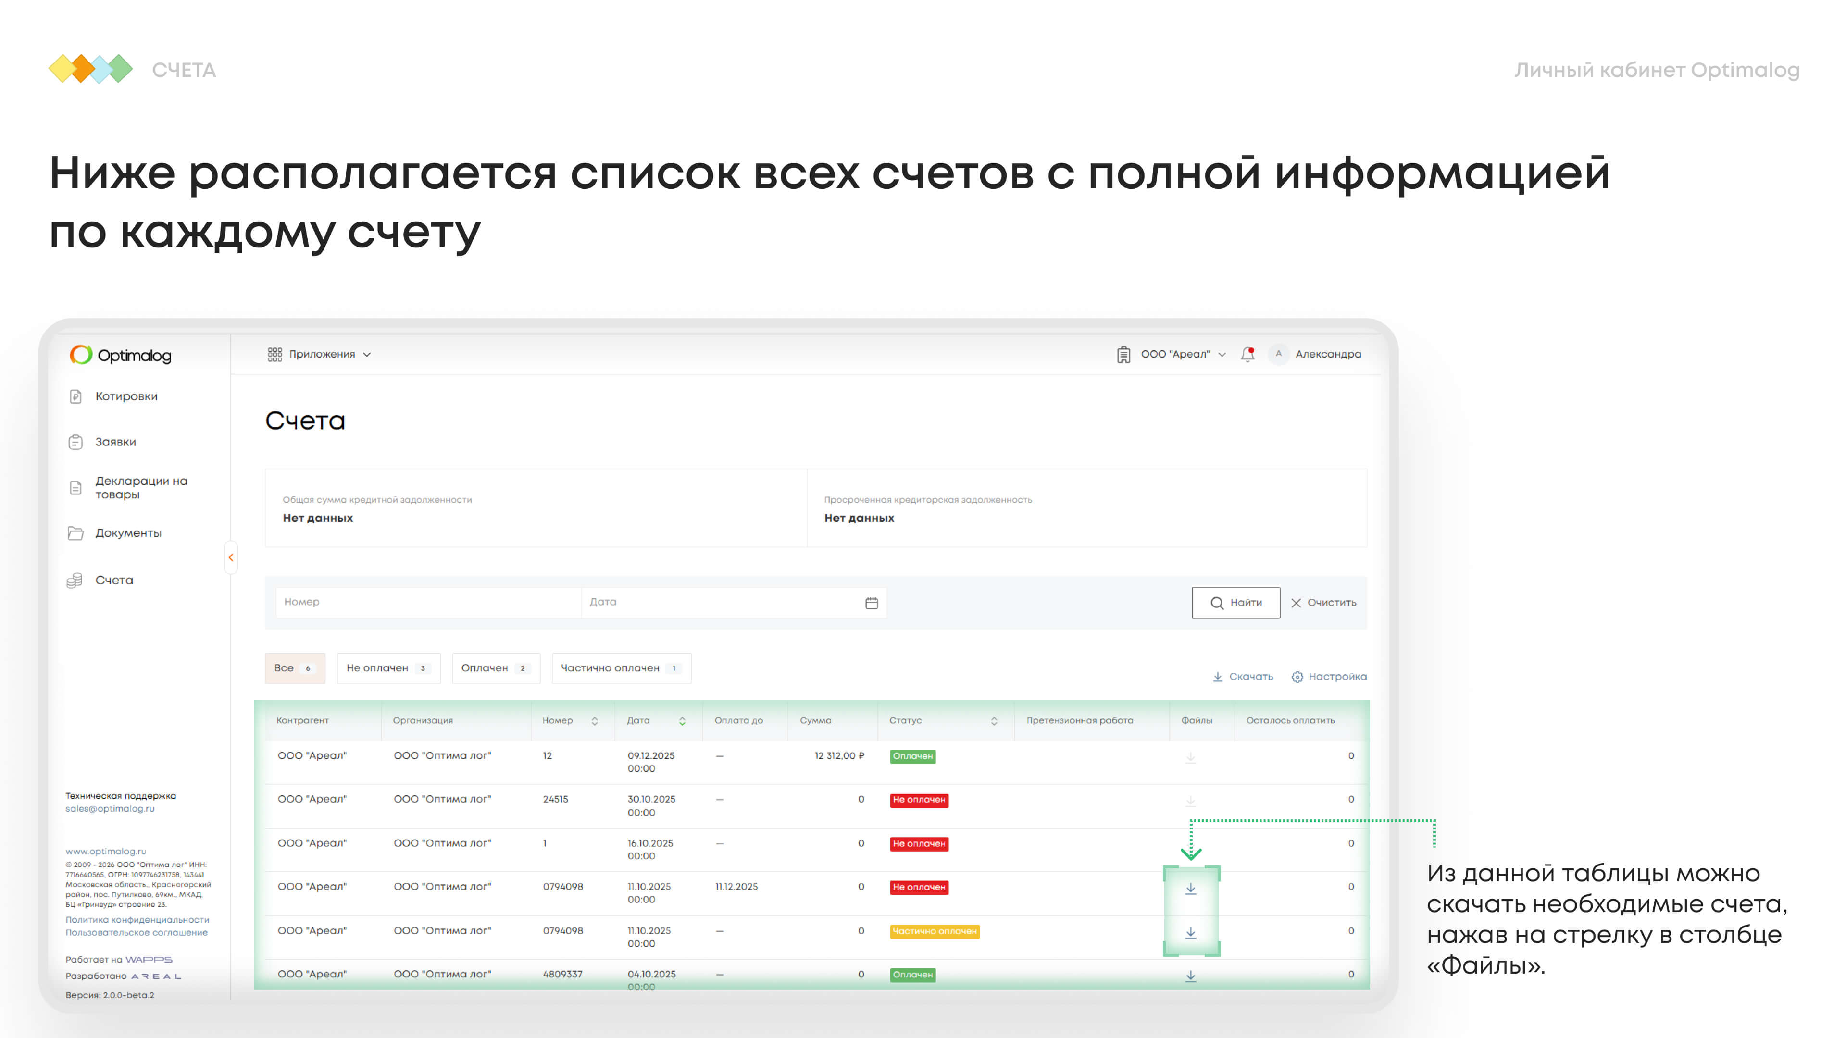Click the Настройка gear icon
This screenshot has height=1038, width=1846.
pos(1297,677)
